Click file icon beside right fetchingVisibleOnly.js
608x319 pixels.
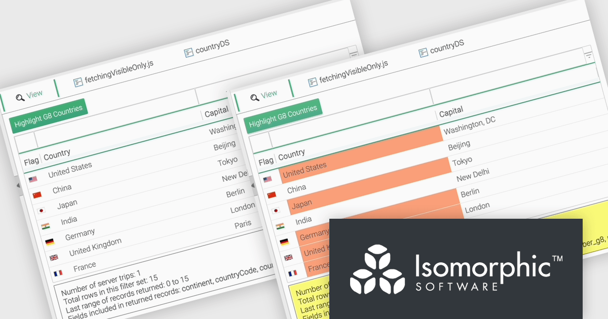313,82
